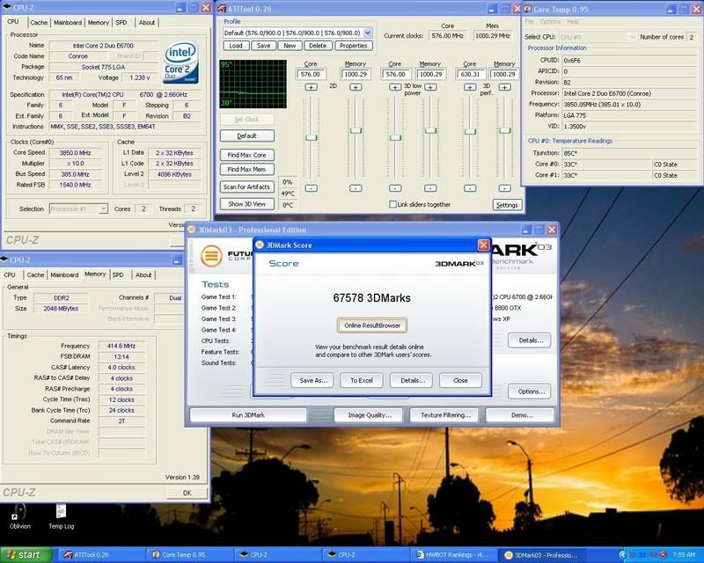The height and width of the screenshot is (563, 704).
Task: Click the Run 3DMark button
Action: pos(248,415)
